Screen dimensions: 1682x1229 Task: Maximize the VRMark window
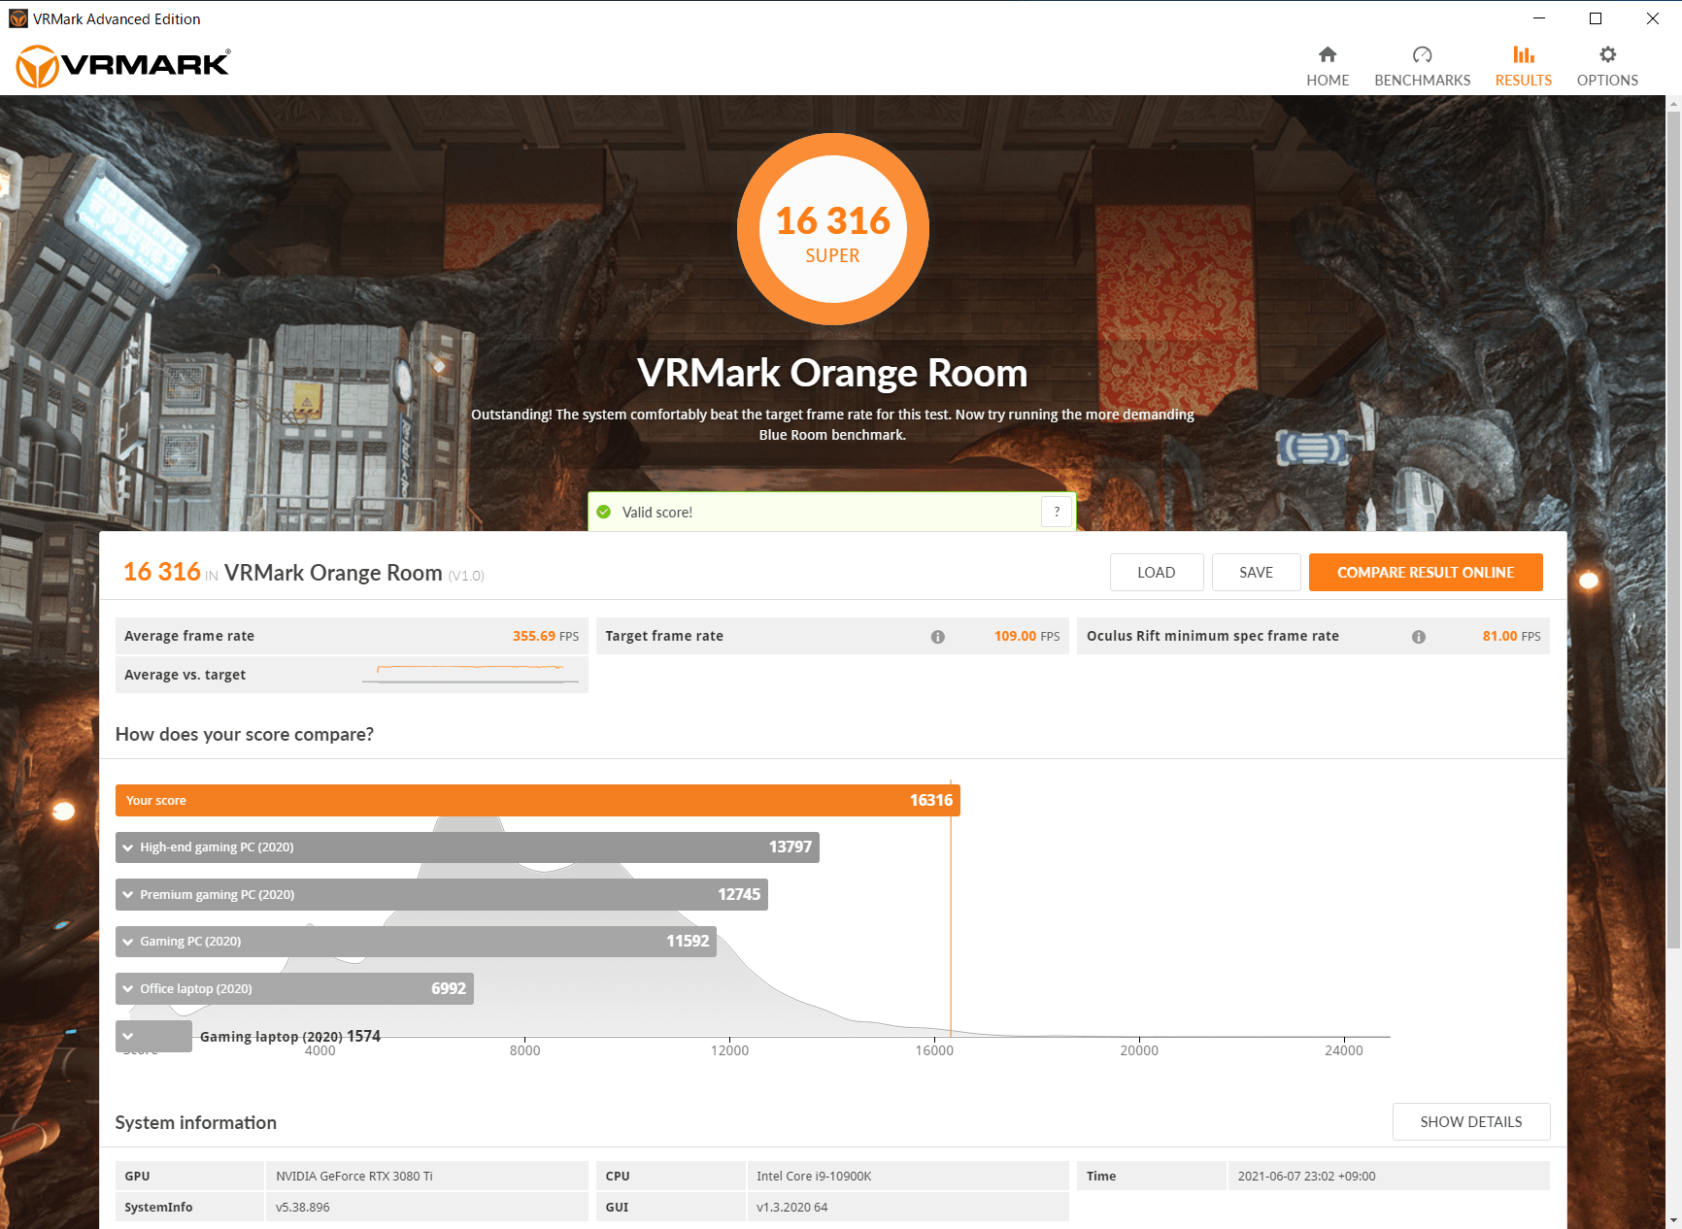point(1596,18)
